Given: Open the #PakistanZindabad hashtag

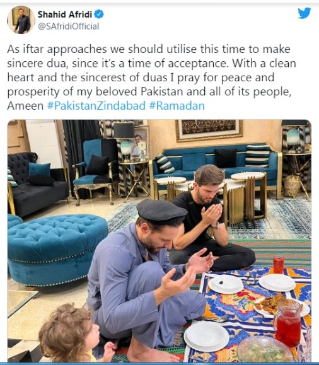Looking at the screenshot, I should pyautogui.click(x=96, y=106).
